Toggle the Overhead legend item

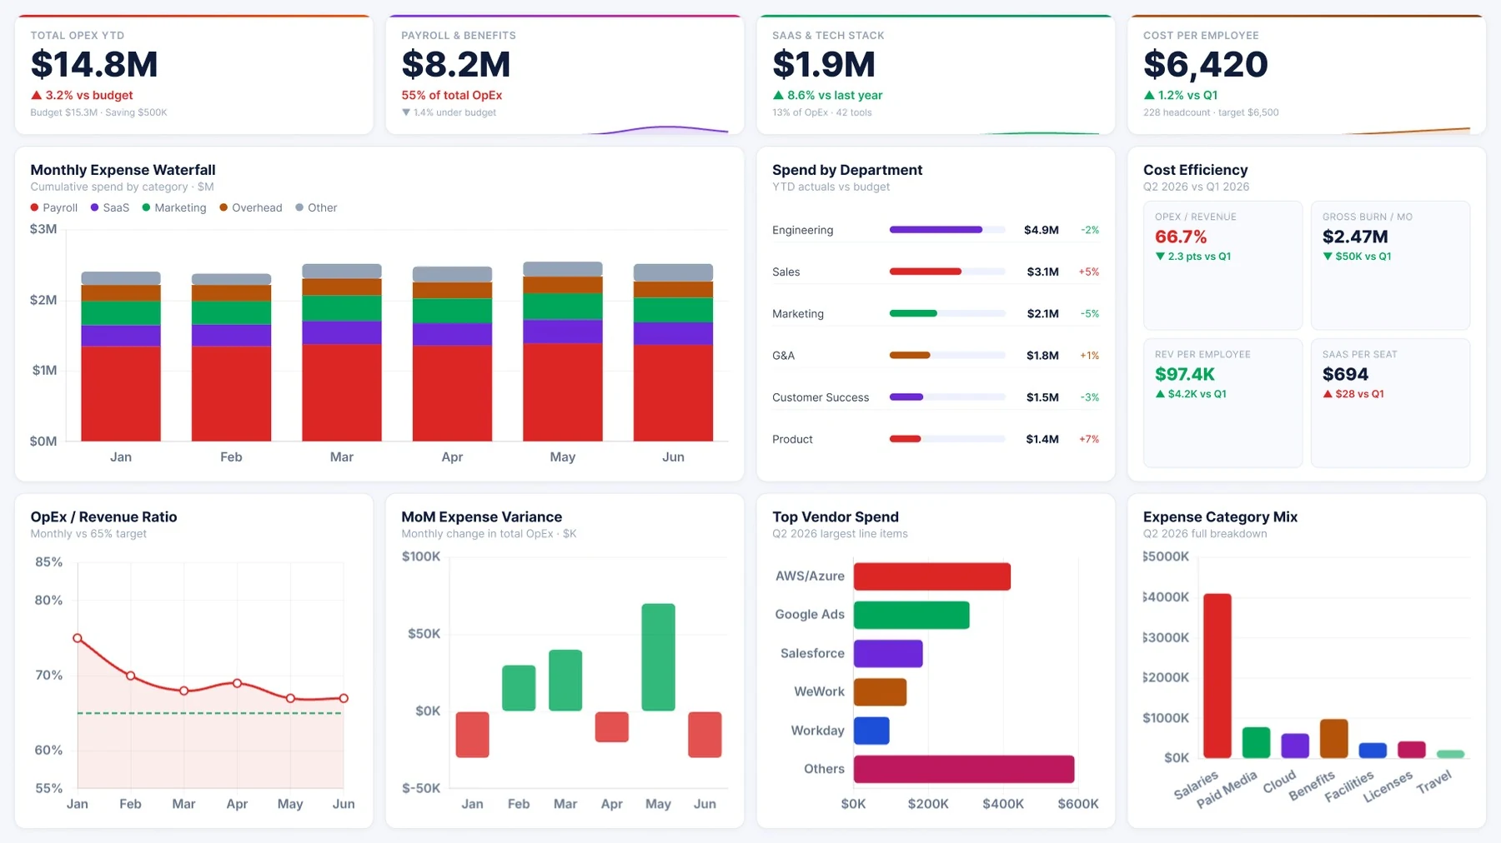pos(251,207)
